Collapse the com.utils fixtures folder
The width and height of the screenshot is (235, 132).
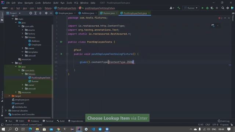(22, 37)
